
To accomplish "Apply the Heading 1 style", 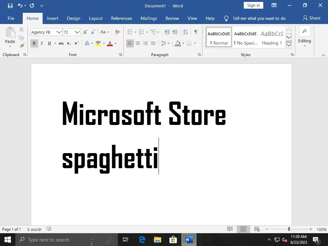I will point(272,38).
